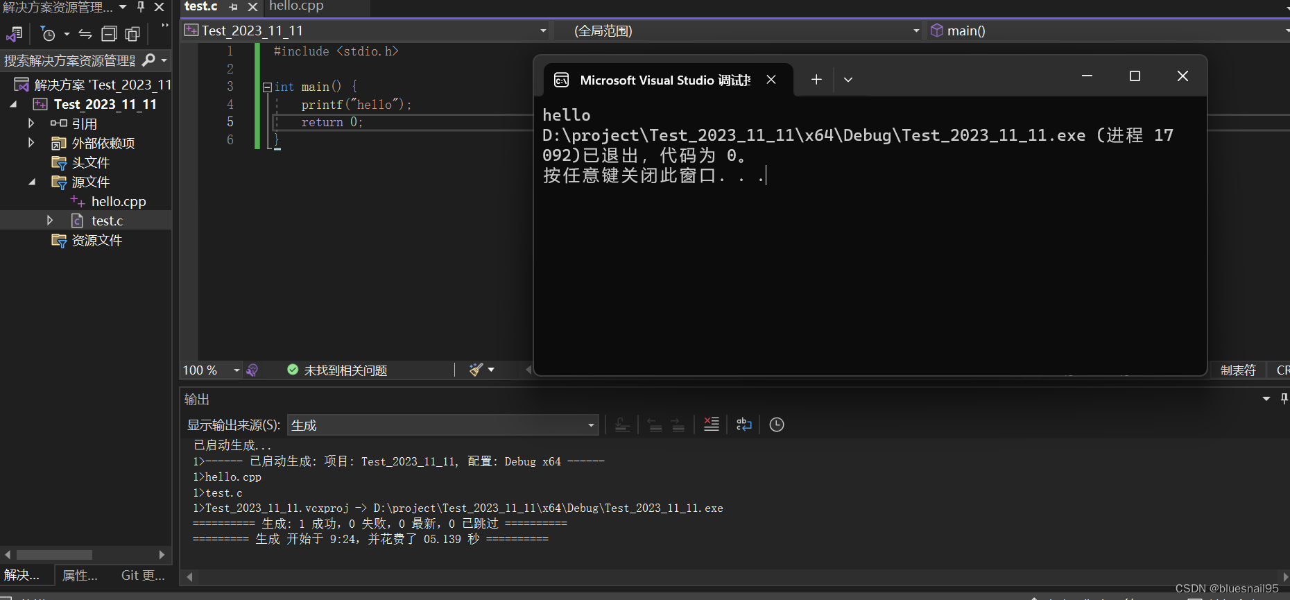Open Solution Explorer window options dropdown
The width and height of the screenshot is (1290, 600).
point(123,7)
